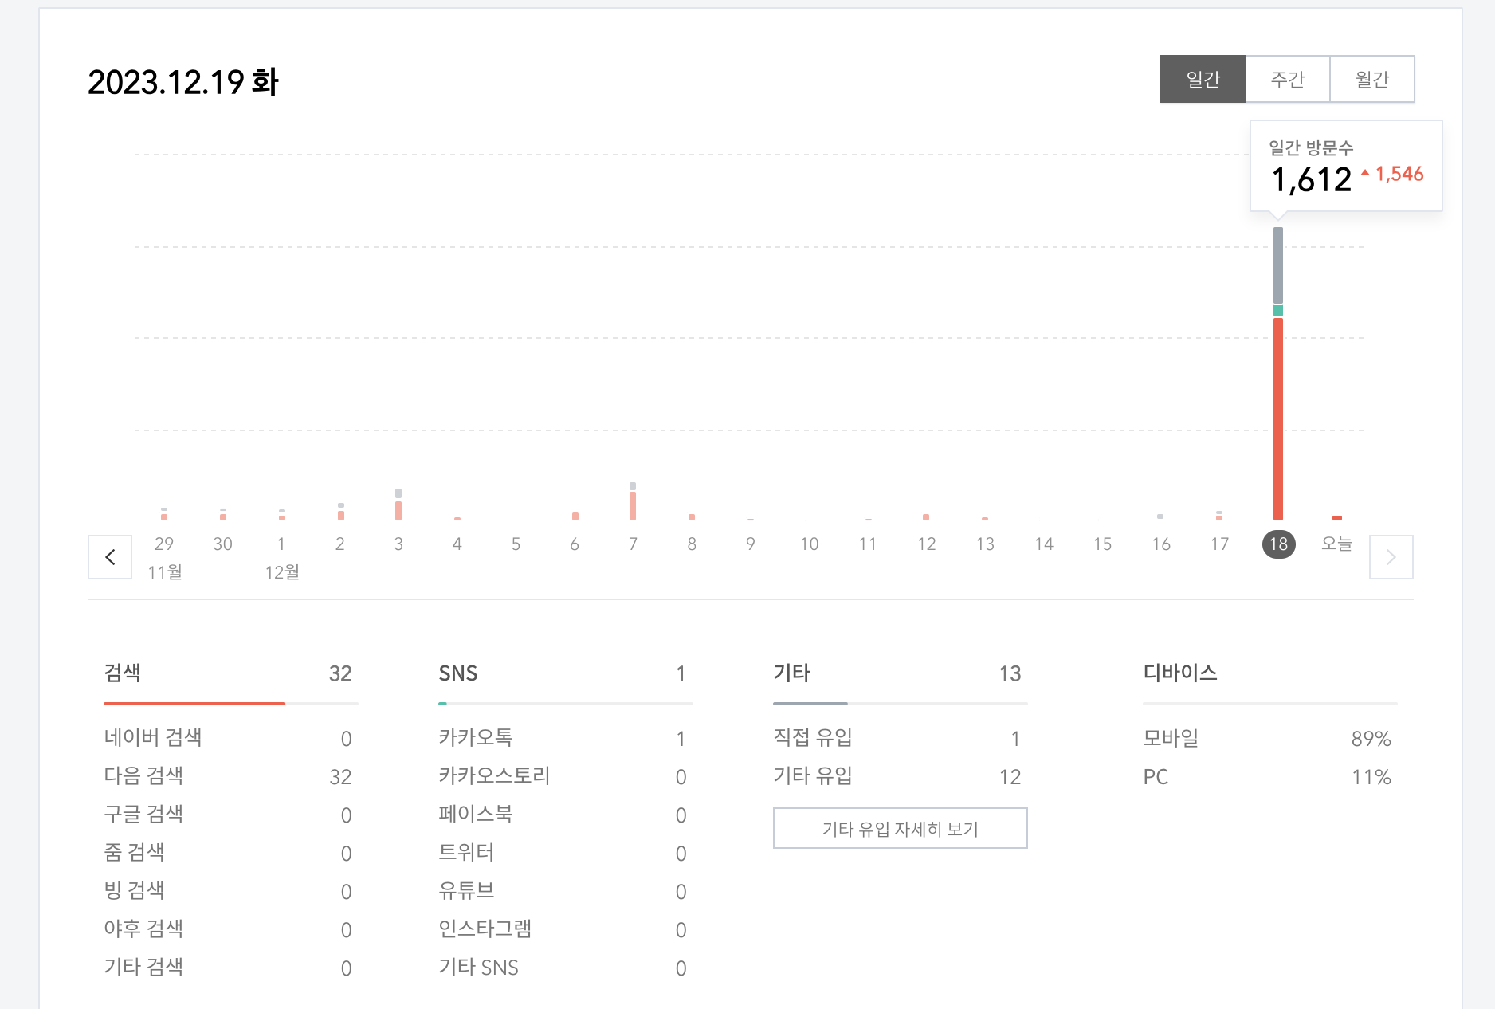Select date 29 in November on axis
The image size is (1495, 1009).
164,544
